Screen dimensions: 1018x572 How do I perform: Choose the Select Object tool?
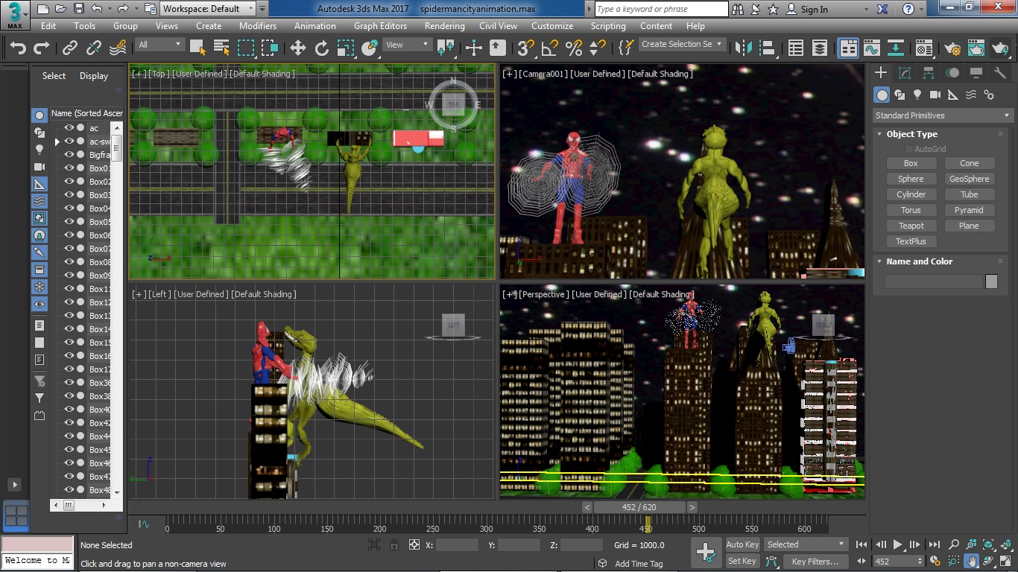point(197,48)
